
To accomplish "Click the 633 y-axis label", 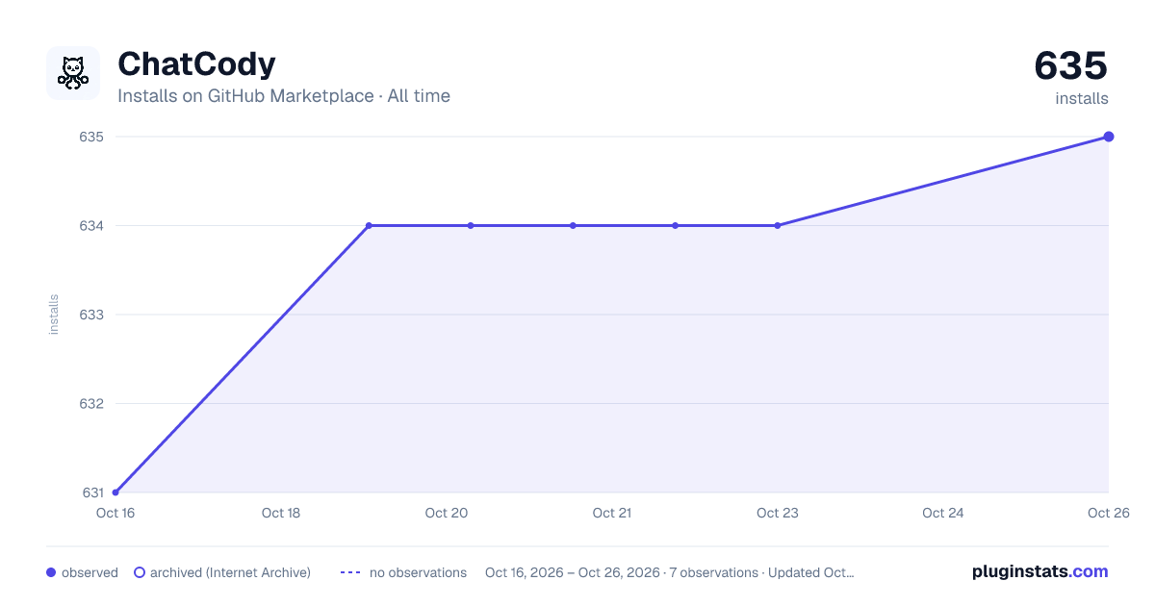I will tap(91, 315).
